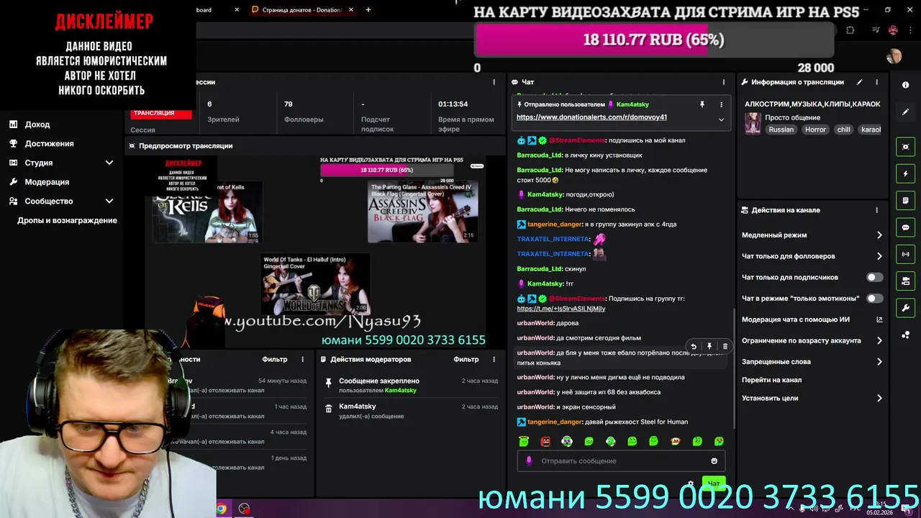Expand the pinned message with the chevron
The height and width of the screenshot is (518, 921).
tap(721, 119)
